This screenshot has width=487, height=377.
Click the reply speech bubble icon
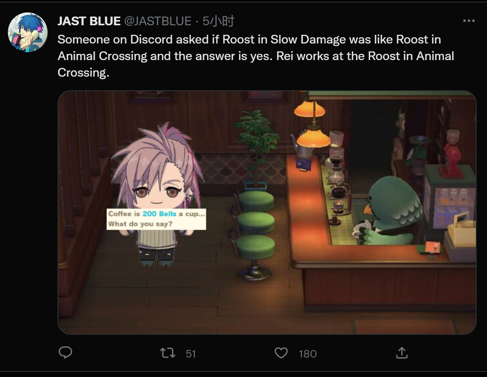[x=65, y=353]
